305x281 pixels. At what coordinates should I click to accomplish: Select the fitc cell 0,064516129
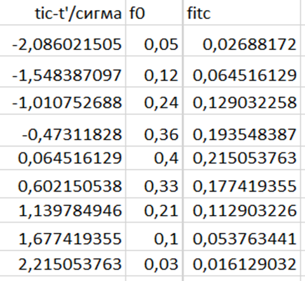[241, 72]
